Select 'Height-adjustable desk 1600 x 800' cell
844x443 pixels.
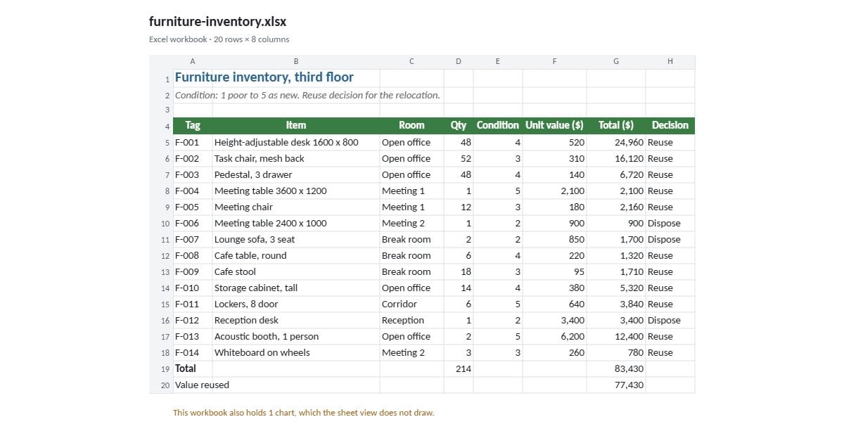click(x=296, y=142)
